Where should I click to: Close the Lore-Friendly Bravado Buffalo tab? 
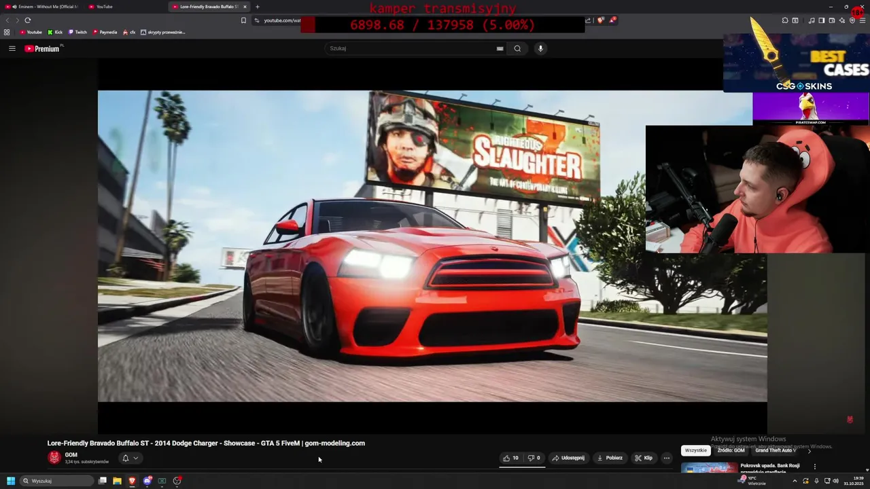coord(245,7)
